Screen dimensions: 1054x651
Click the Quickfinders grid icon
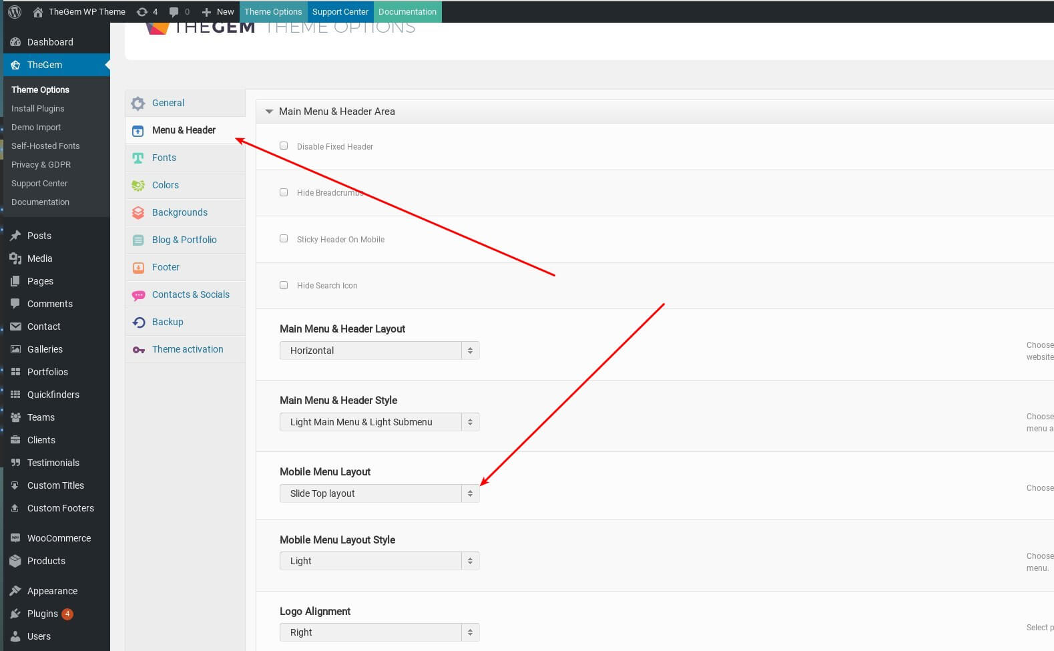15,395
